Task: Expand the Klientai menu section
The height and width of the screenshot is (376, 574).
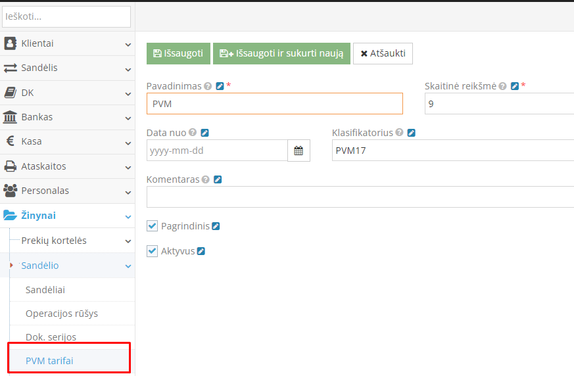Action: point(67,43)
